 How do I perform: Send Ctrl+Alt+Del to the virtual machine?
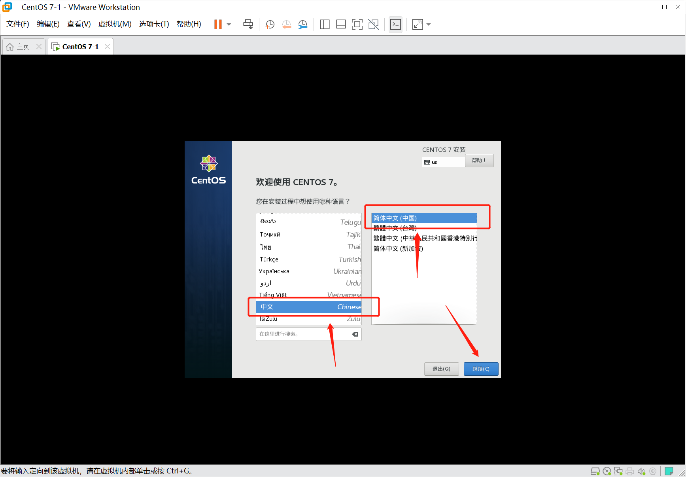pos(248,24)
